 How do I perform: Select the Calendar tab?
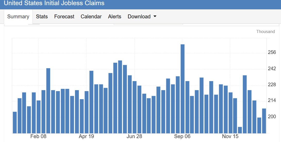[x=91, y=17]
